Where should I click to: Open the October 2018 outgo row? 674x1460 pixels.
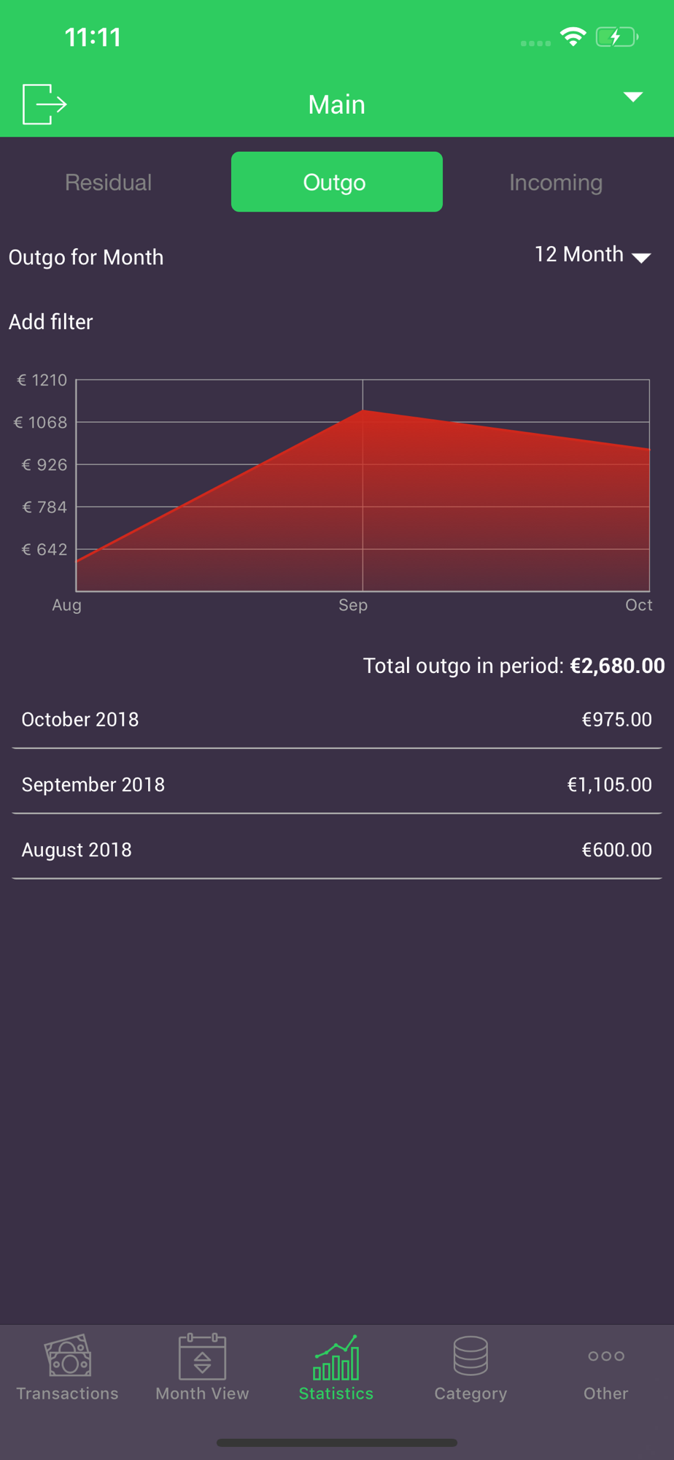(x=336, y=720)
